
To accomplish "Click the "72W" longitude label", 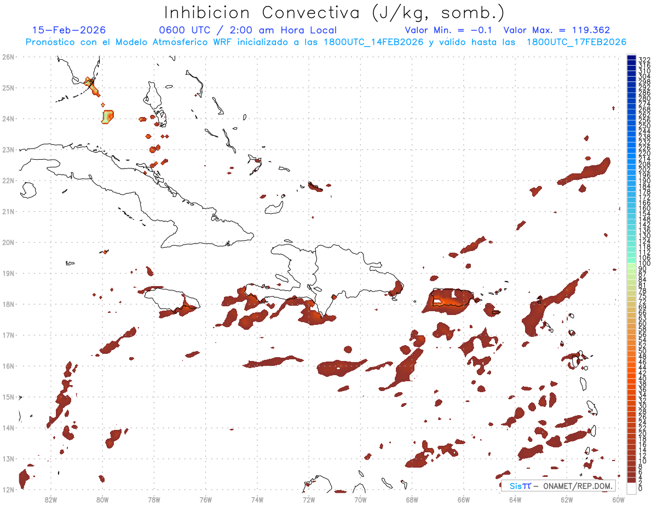I will click(309, 499).
